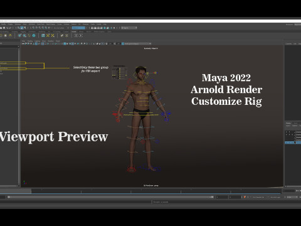The height and width of the screenshot is (226, 301).
Task: Open the viewport Show menu
Action: click(x=44, y=41)
